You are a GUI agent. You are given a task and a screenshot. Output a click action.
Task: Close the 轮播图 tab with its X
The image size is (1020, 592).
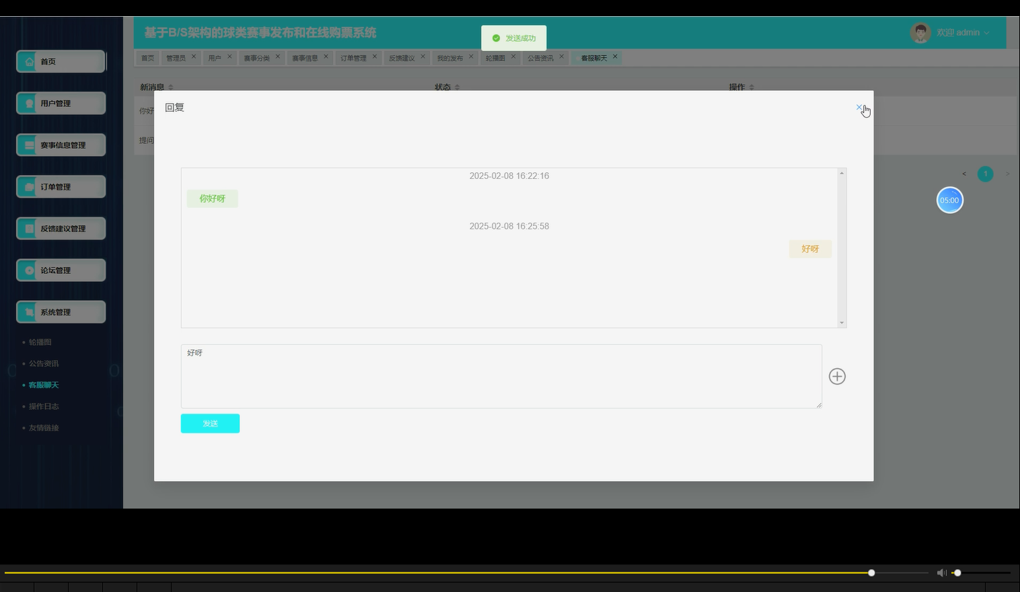tap(513, 57)
